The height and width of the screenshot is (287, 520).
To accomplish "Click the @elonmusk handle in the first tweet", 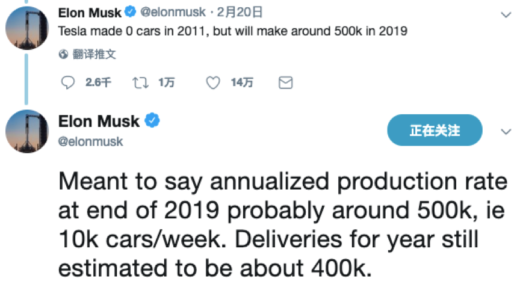I will (x=173, y=12).
